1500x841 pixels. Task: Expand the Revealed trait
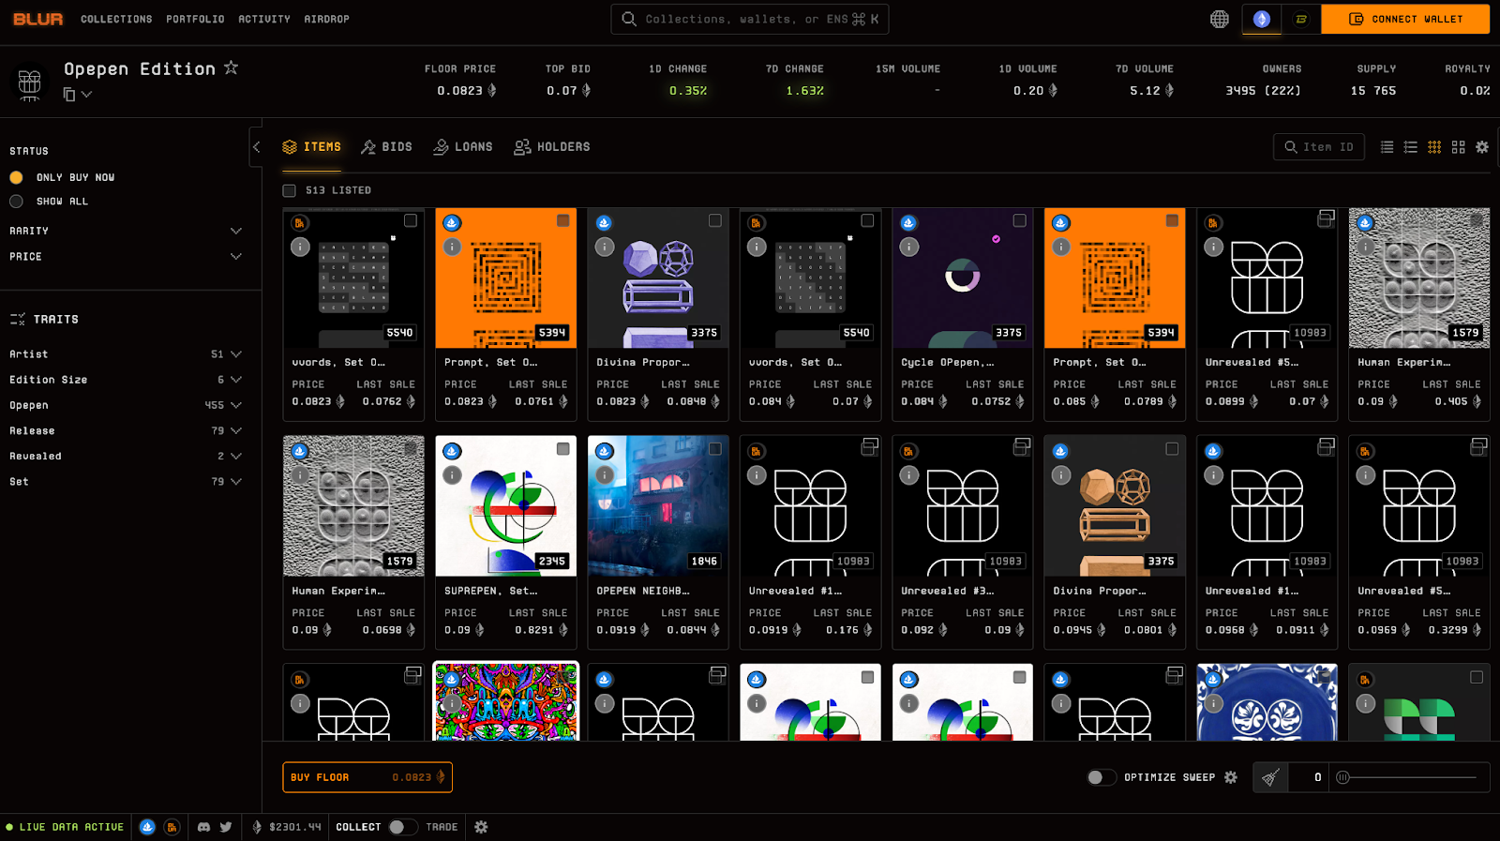(x=126, y=456)
